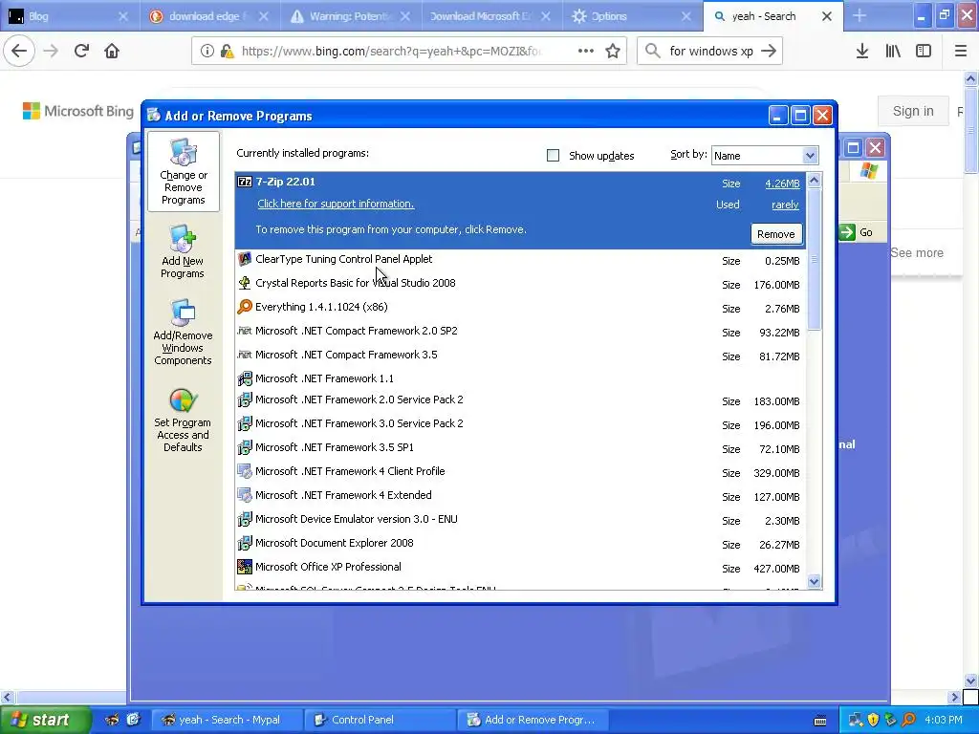The image size is (979, 734).
Task: Click Go button in Control Panel window
Action: [x=858, y=233]
